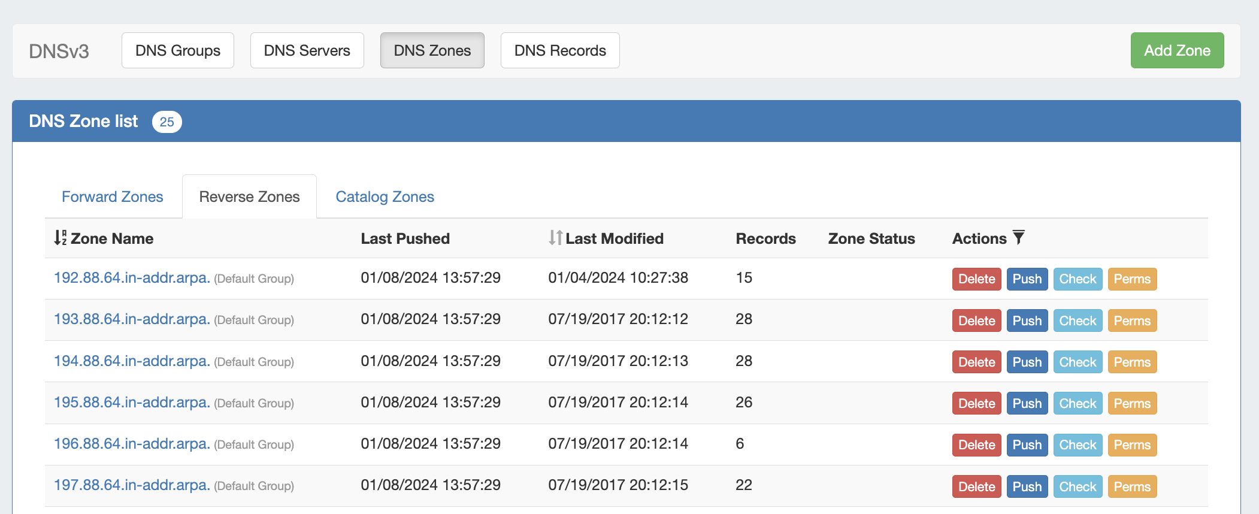The image size is (1259, 514).
Task: Click the Last Modified sort arrows icon
Action: coord(555,238)
